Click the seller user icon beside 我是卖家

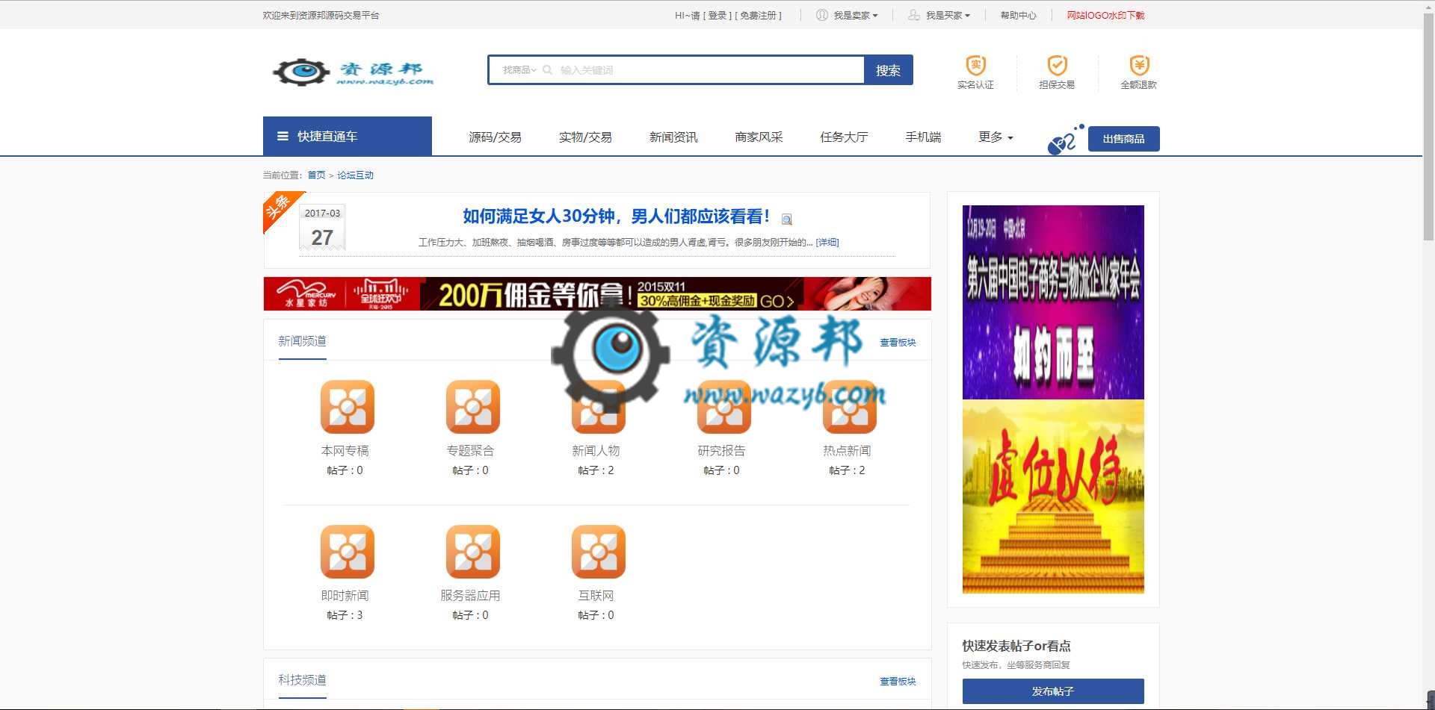point(821,15)
